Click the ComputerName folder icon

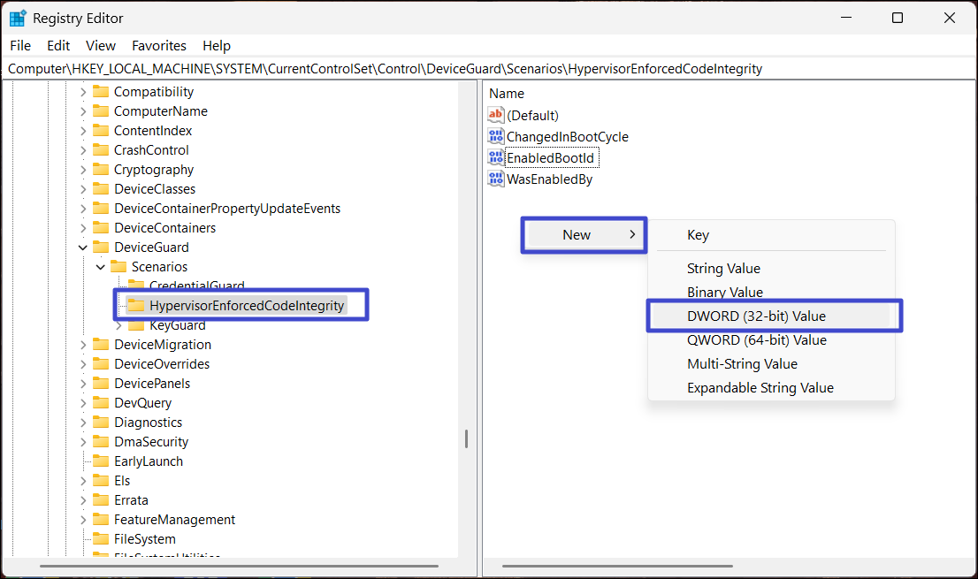pyautogui.click(x=101, y=111)
